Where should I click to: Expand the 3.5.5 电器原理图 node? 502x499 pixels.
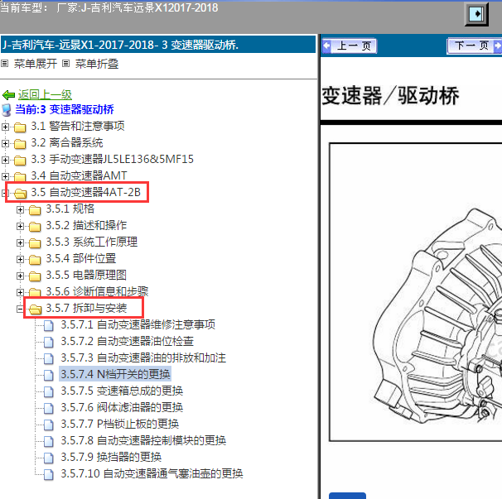[x=20, y=276]
